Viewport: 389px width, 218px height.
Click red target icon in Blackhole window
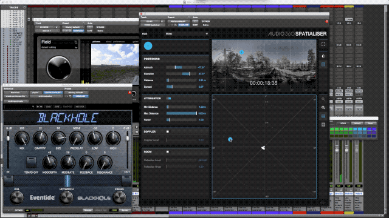[129, 93]
